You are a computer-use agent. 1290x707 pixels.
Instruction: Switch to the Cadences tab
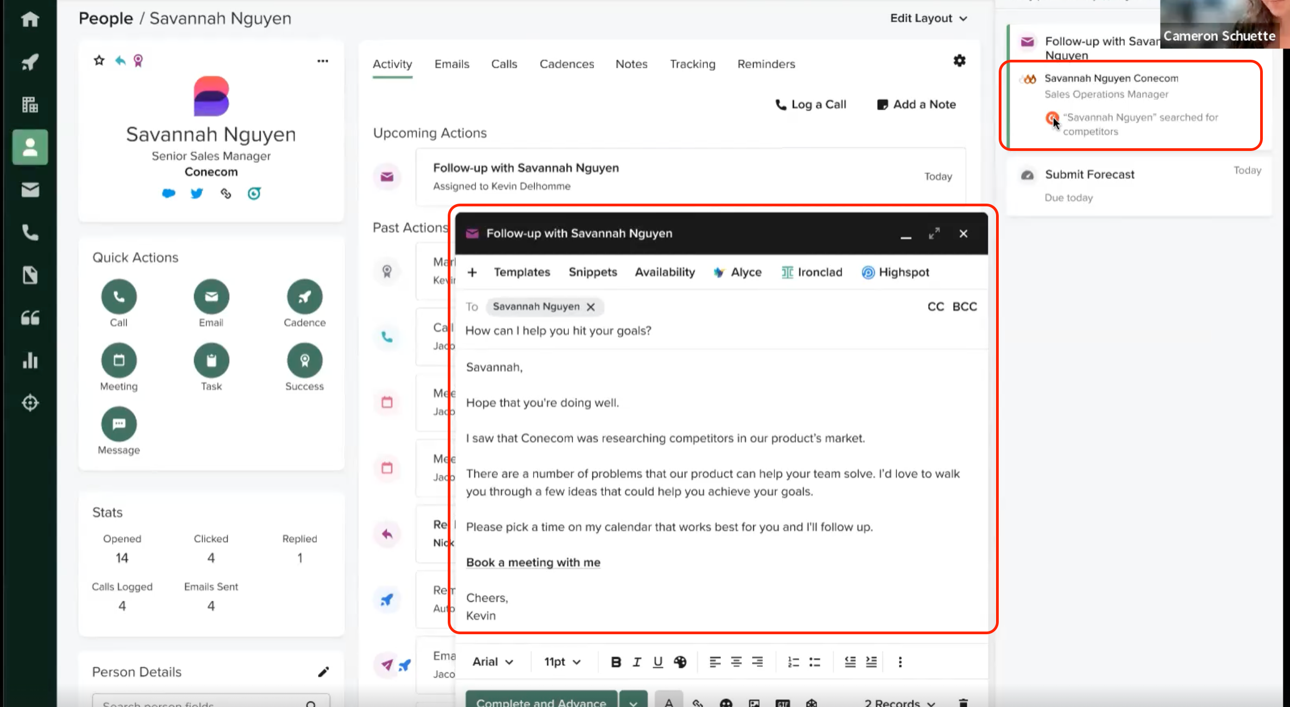(567, 64)
